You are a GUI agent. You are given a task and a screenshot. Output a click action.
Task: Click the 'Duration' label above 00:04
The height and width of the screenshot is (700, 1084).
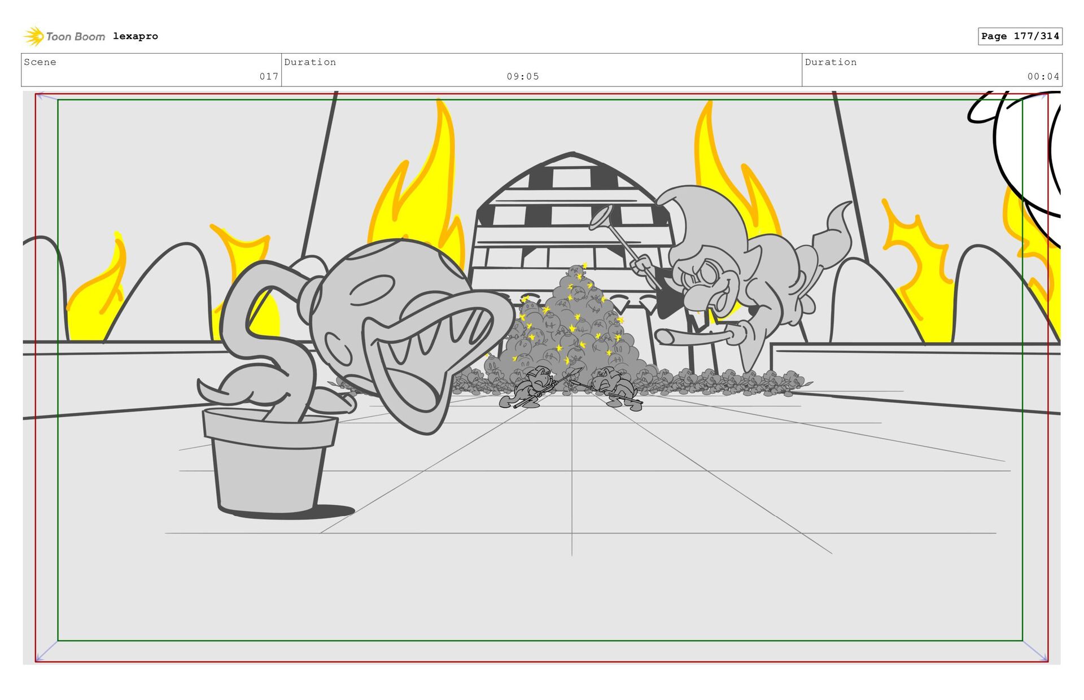pos(831,62)
